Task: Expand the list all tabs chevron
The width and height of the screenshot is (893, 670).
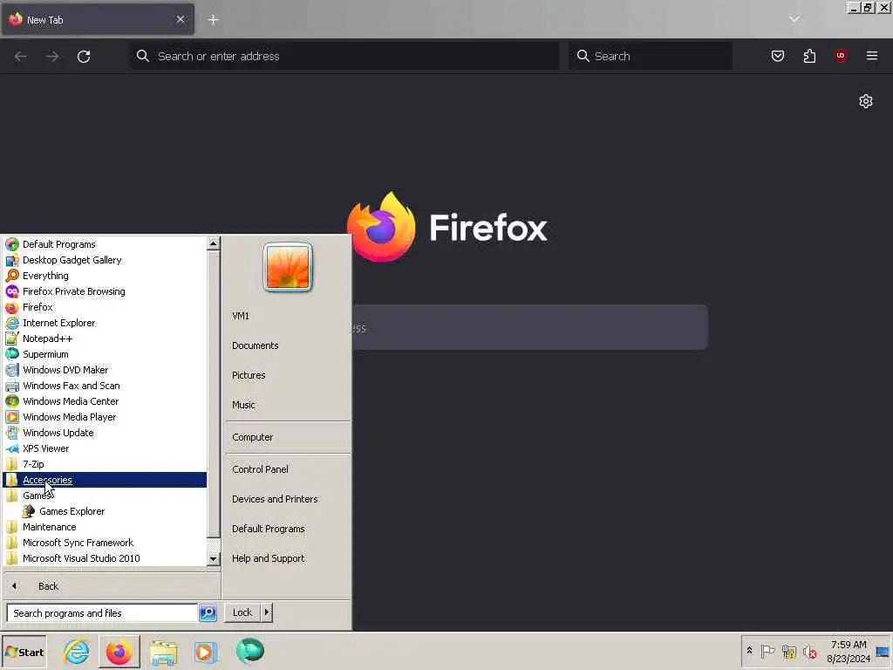Action: coord(794,19)
